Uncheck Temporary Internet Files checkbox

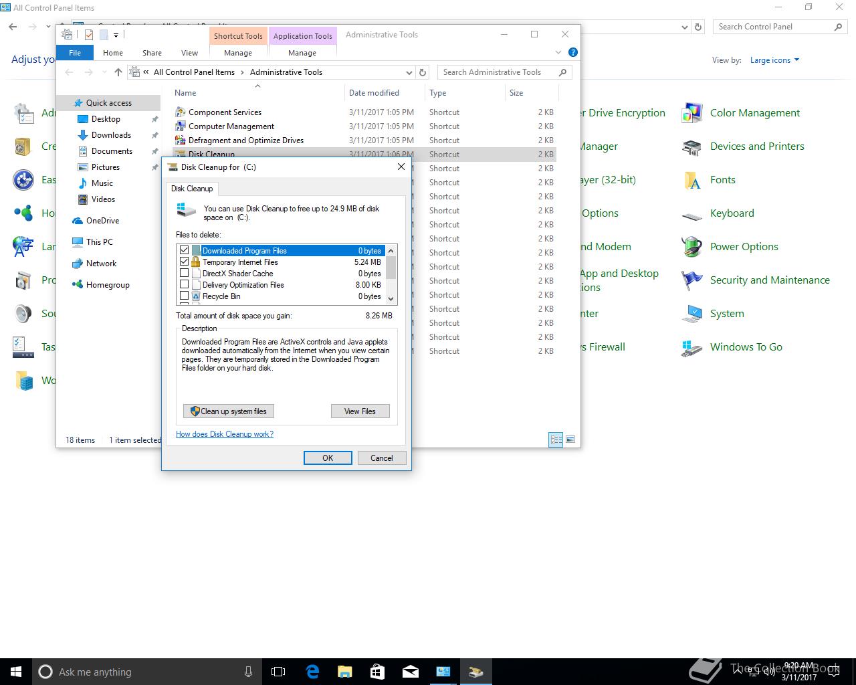click(x=185, y=262)
